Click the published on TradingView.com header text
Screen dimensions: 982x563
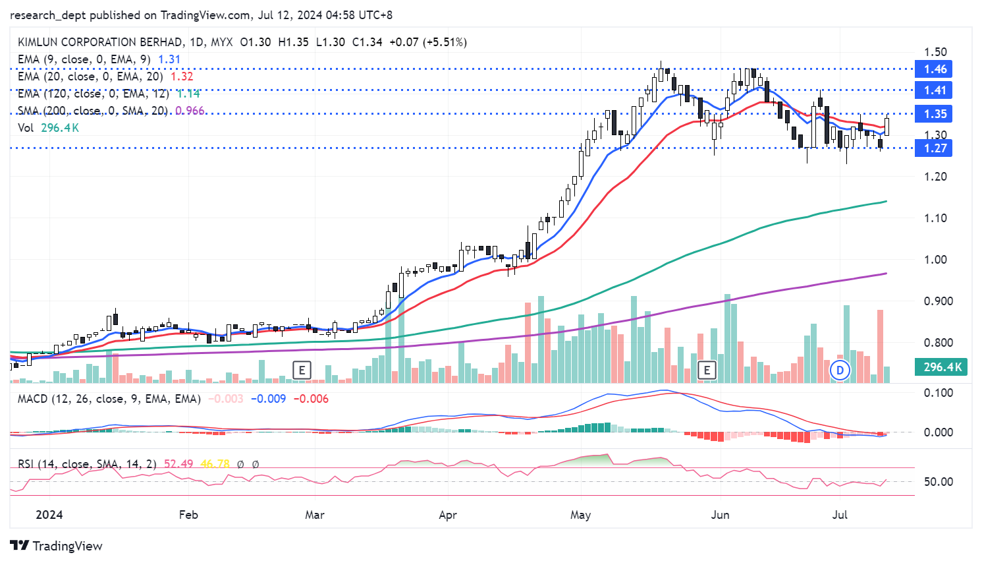(201, 15)
